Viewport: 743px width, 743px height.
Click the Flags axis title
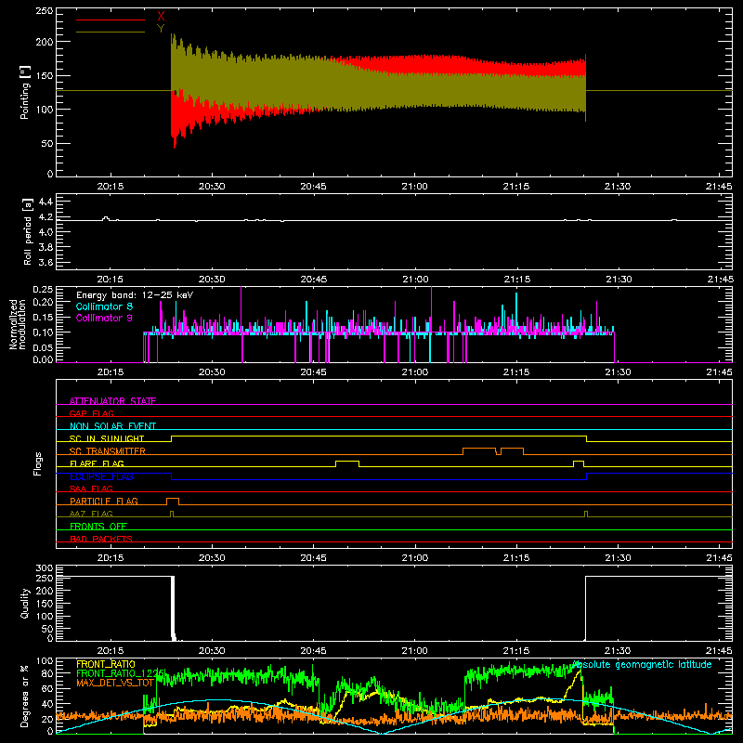click(x=37, y=463)
